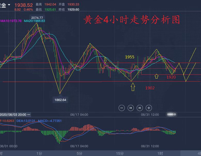Toggle the MA10 moving average label

point(11,21)
